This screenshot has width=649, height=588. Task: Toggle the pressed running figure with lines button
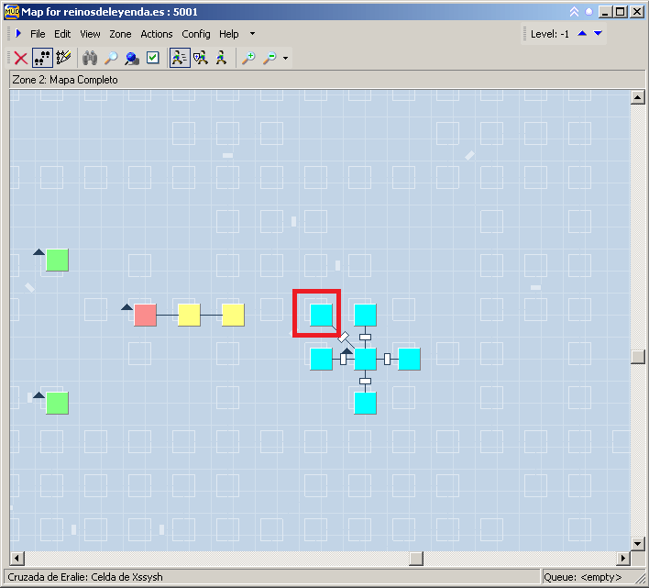180,58
